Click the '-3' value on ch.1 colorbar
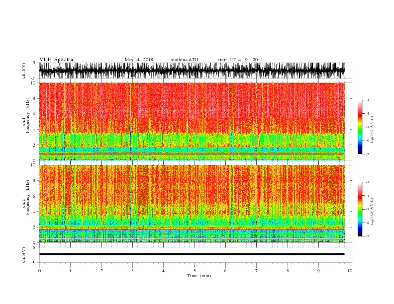 [x=367, y=100]
